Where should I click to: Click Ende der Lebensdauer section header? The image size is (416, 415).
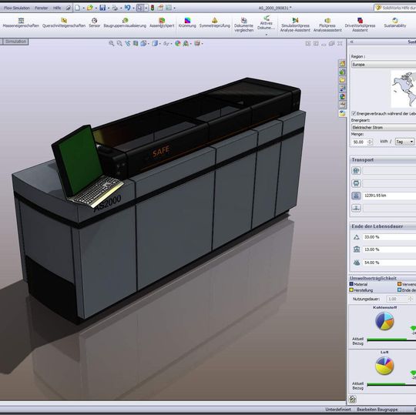(x=383, y=226)
